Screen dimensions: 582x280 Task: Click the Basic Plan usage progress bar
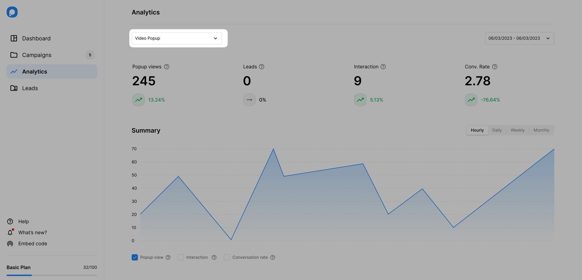point(52,275)
